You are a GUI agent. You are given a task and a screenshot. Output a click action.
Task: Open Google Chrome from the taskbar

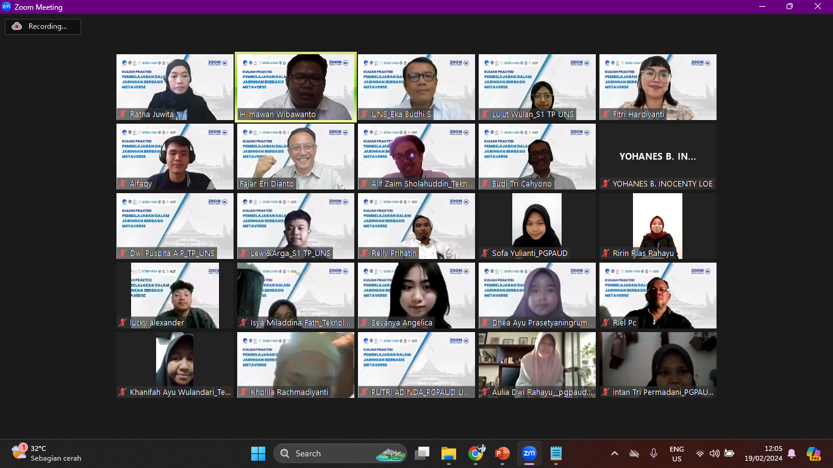[476, 453]
